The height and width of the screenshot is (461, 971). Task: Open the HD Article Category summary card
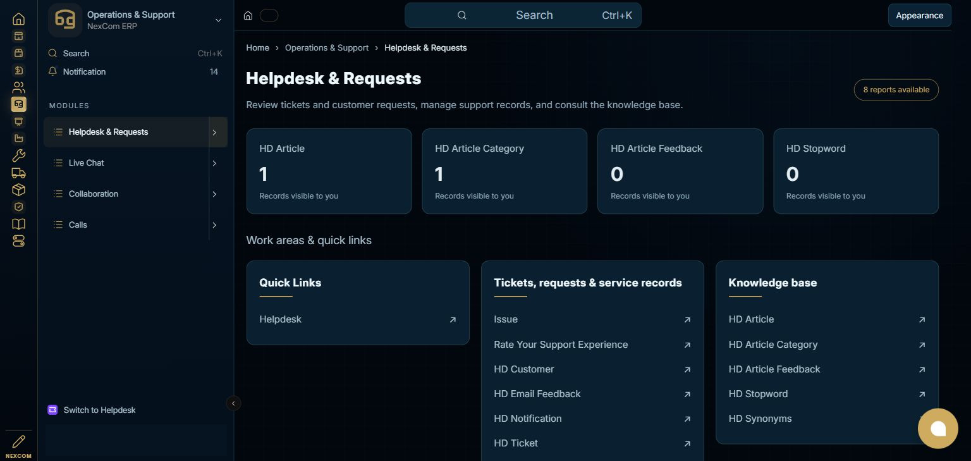coord(504,171)
